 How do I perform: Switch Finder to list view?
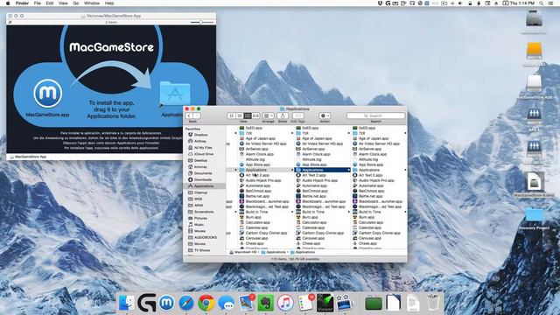coord(240,115)
